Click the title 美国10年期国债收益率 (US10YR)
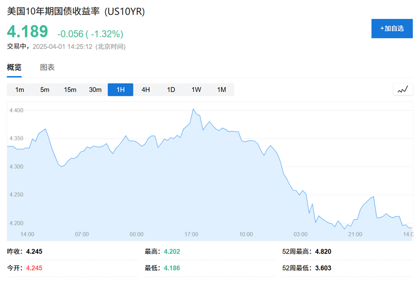The height and width of the screenshot is (281, 419). pyautogui.click(x=76, y=12)
